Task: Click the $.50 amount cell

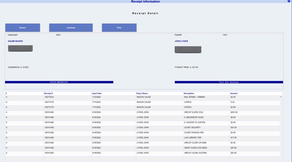Action: point(232,102)
